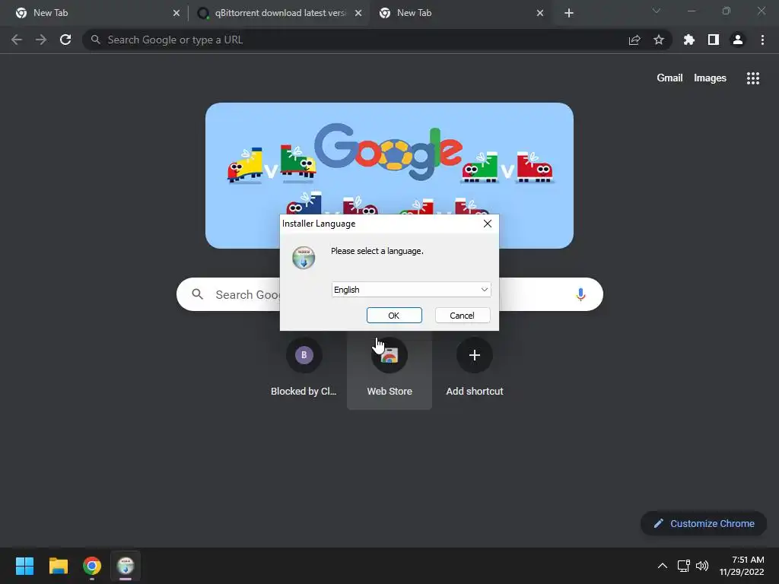779x584 pixels.
Task: Open the tab search chevron
Action: tap(657, 11)
